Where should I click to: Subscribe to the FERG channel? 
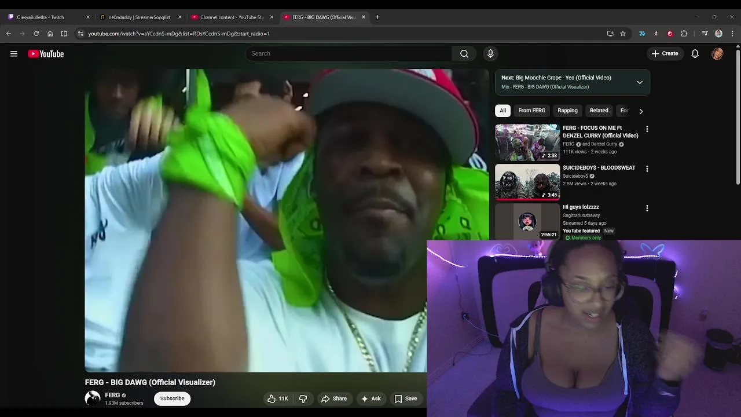[x=172, y=398]
